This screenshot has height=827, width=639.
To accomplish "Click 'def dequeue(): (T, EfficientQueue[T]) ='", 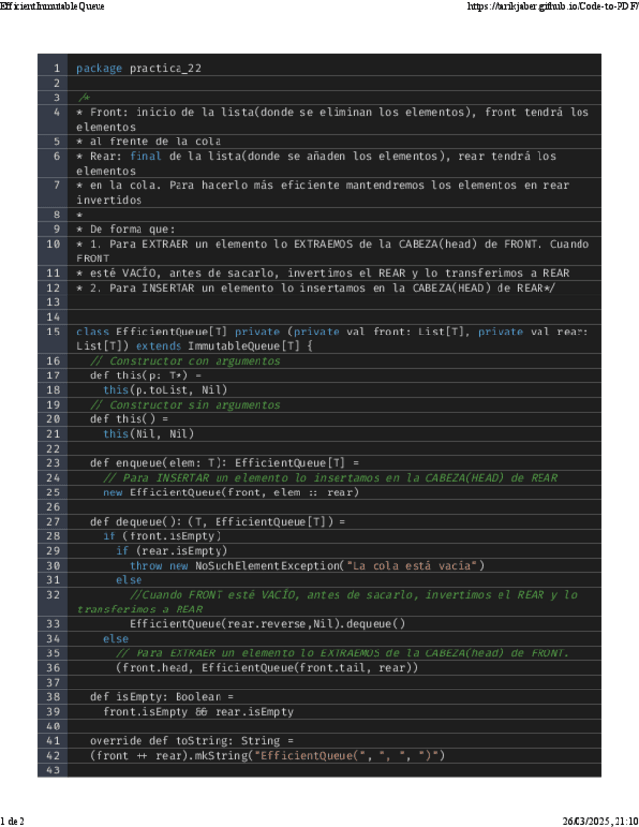I will pyautogui.click(x=218, y=522).
